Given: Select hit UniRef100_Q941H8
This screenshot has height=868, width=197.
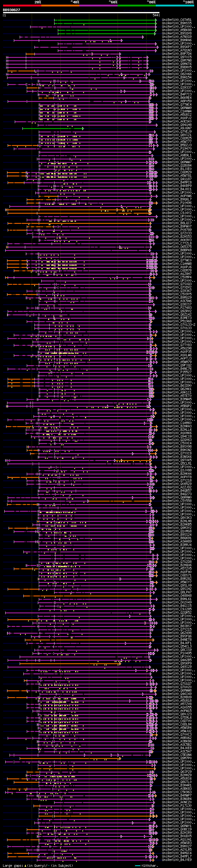Looking at the screenshot, I should [177, 125].
